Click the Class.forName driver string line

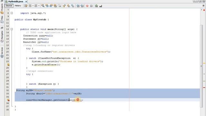coord(71,52)
